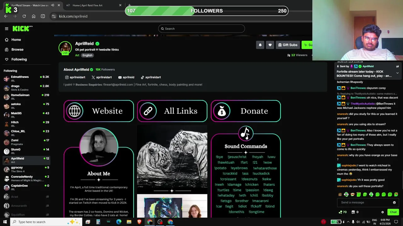403x226 pixels.
Task: Click the Website panel banner
Action: [99, 111]
